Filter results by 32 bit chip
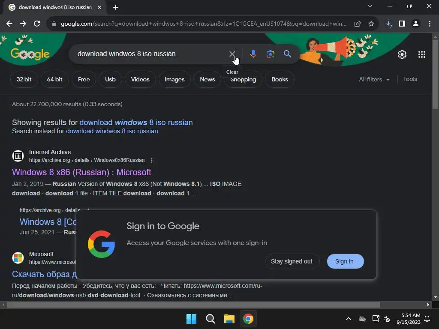439x329 pixels. pos(24,79)
